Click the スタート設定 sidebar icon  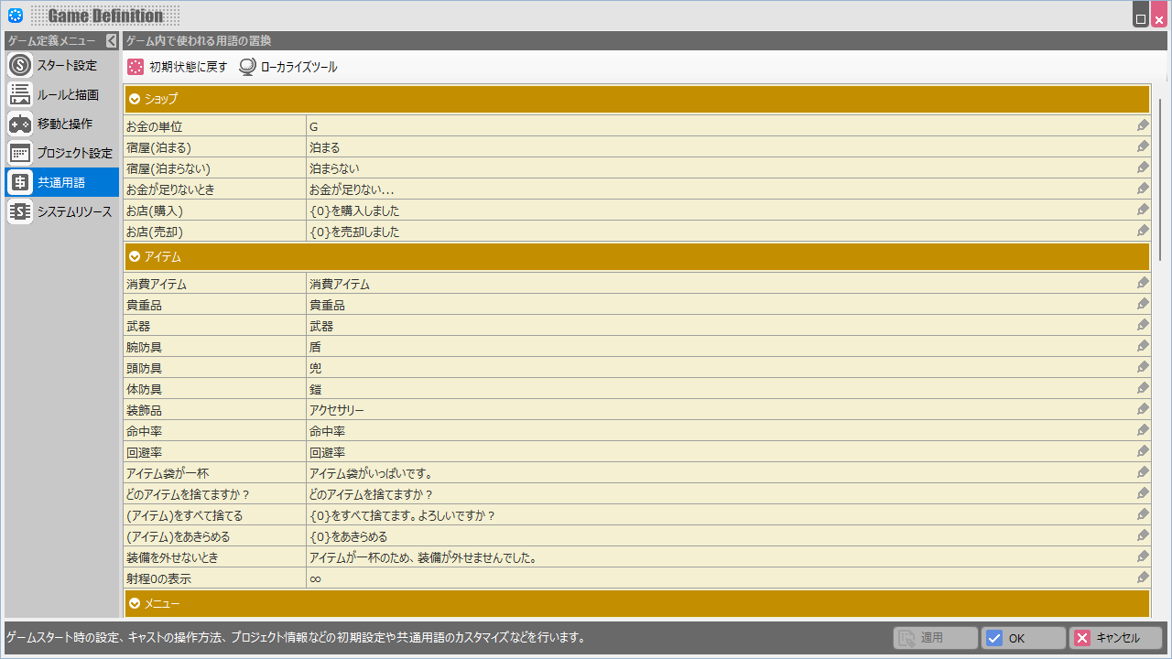coord(20,65)
